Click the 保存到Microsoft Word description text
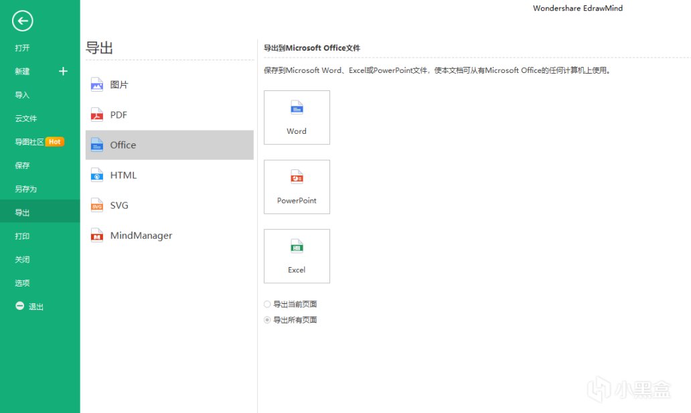The height and width of the screenshot is (413, 691). pos(438,70)
